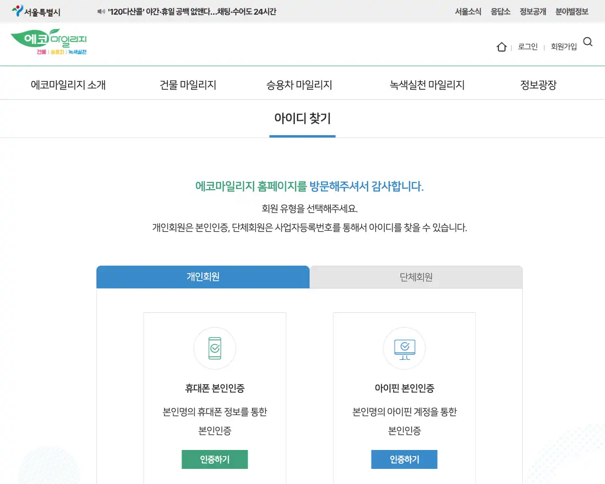Open the 분야별정보 link
Screen dimensions: 605x484
572,11
